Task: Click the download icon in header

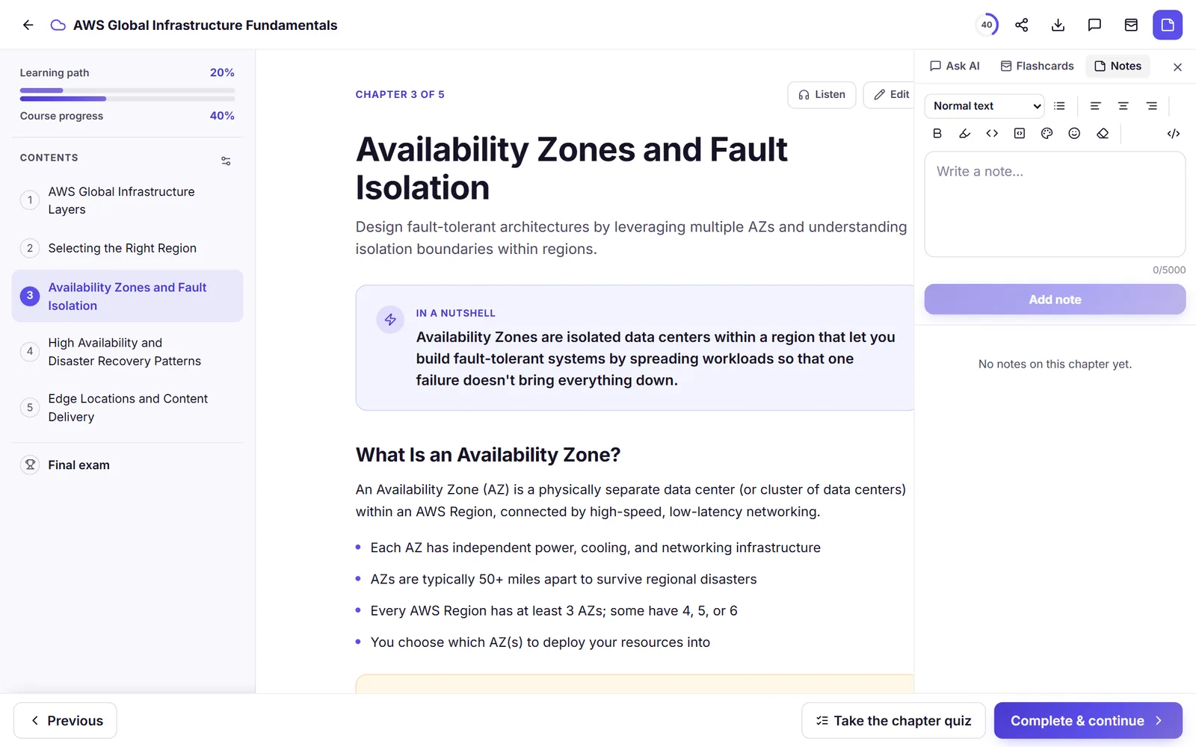Action: (1058, 25)
